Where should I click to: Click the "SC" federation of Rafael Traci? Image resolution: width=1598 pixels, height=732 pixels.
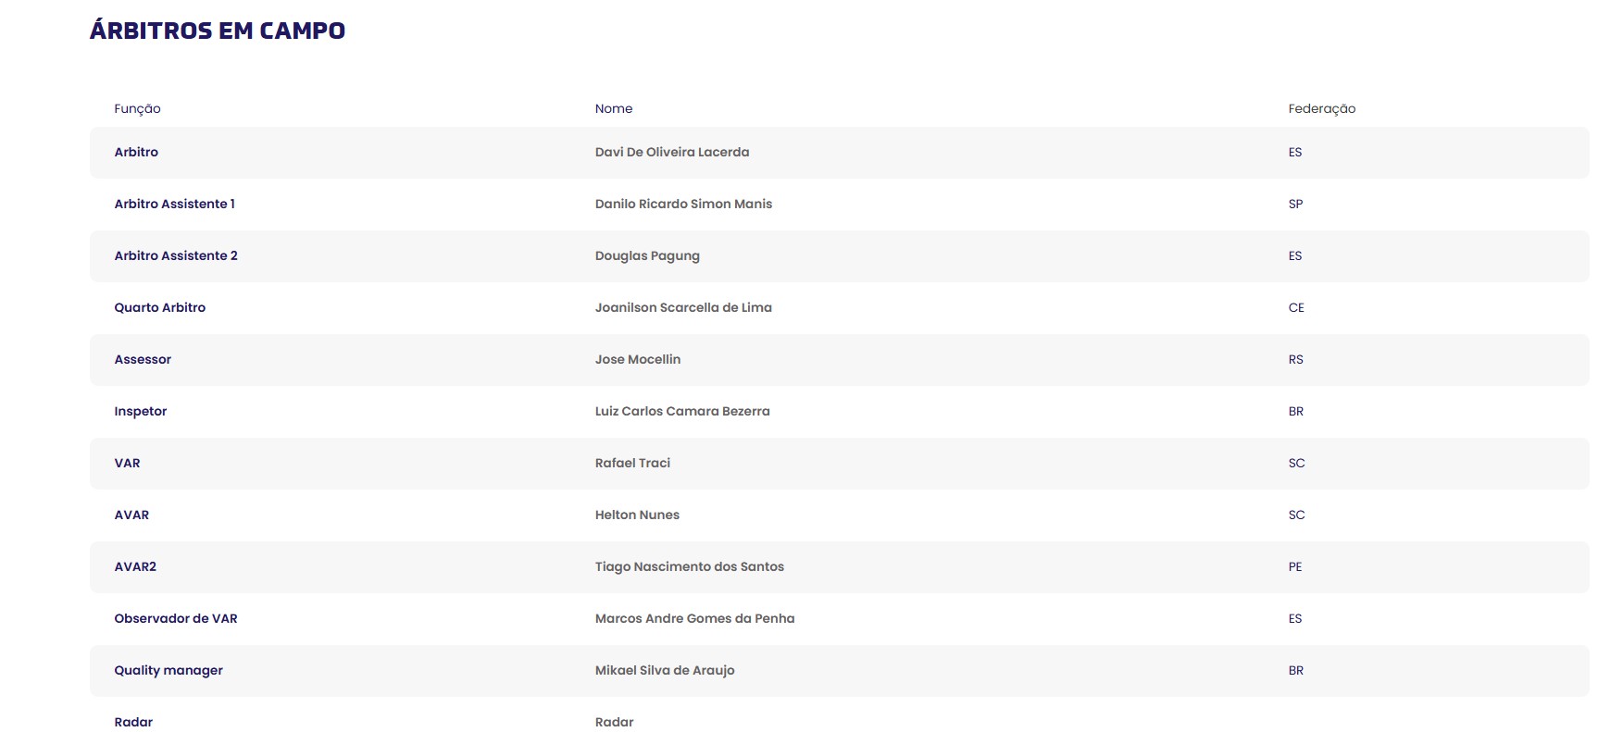[x=1296, y=463]
